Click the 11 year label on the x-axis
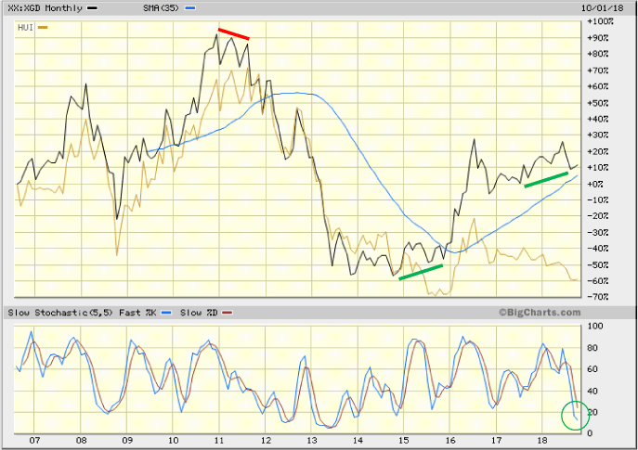638x450 pixels. (218, 441)
